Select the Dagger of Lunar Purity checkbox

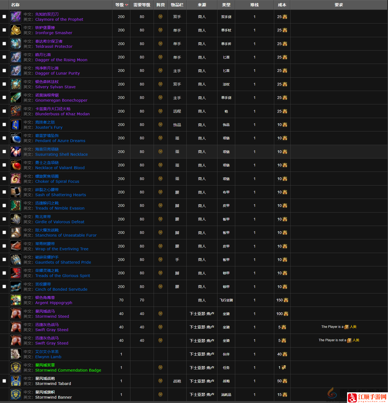4,70
